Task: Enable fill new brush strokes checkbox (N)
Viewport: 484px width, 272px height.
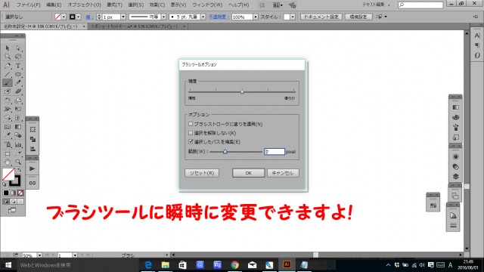Action: 191,124
